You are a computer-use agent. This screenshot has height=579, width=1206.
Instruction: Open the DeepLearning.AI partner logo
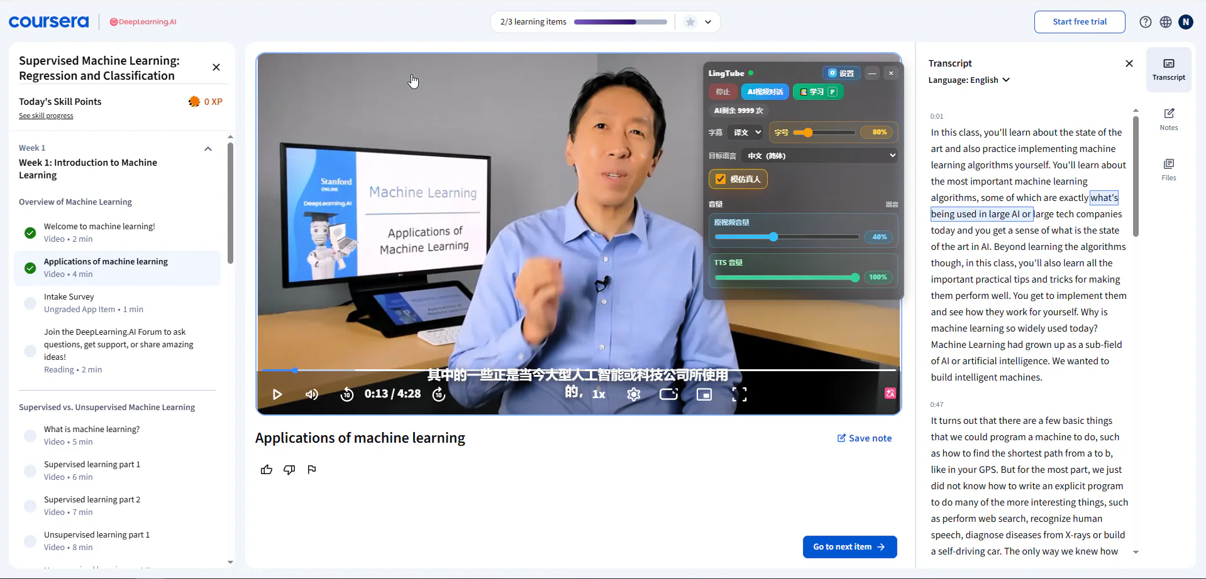143,22
